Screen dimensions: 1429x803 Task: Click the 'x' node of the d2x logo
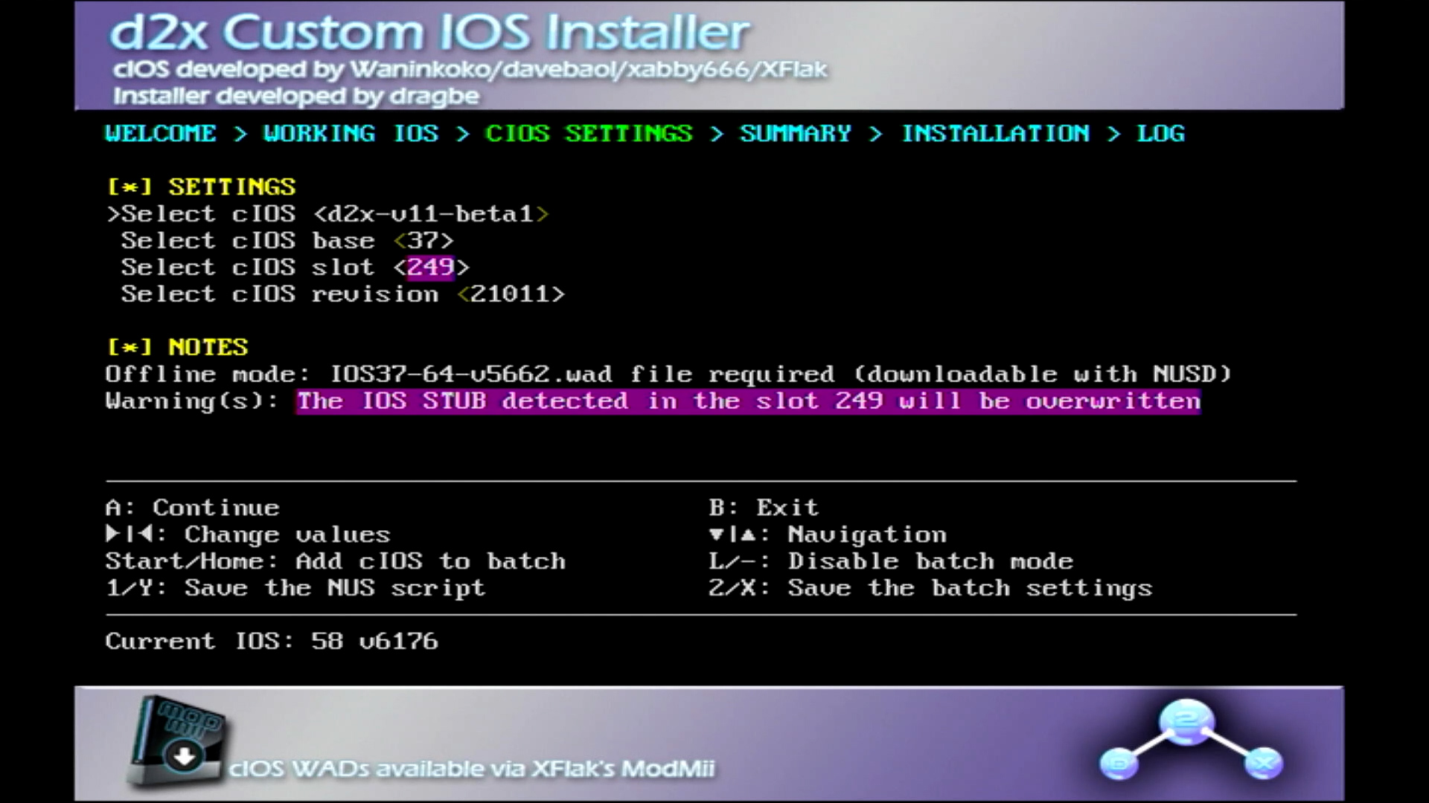coord(1263,762)
